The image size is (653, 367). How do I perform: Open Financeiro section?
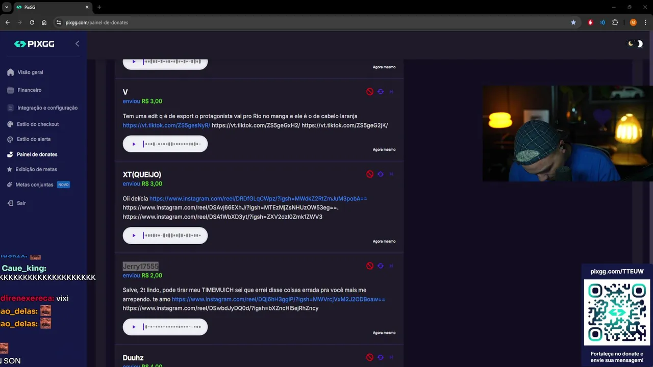click(x=30, y=90)
